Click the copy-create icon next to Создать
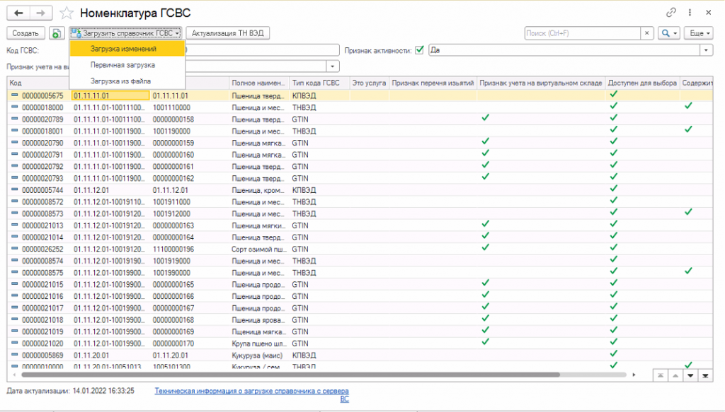725x412 pixels. (57, 33)
